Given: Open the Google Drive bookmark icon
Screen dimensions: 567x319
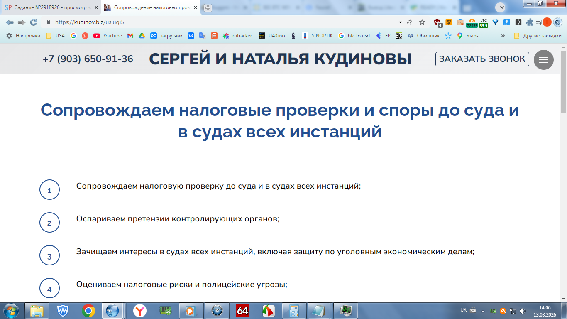Looking at the screenshot, I should click(x=142, y=36).
